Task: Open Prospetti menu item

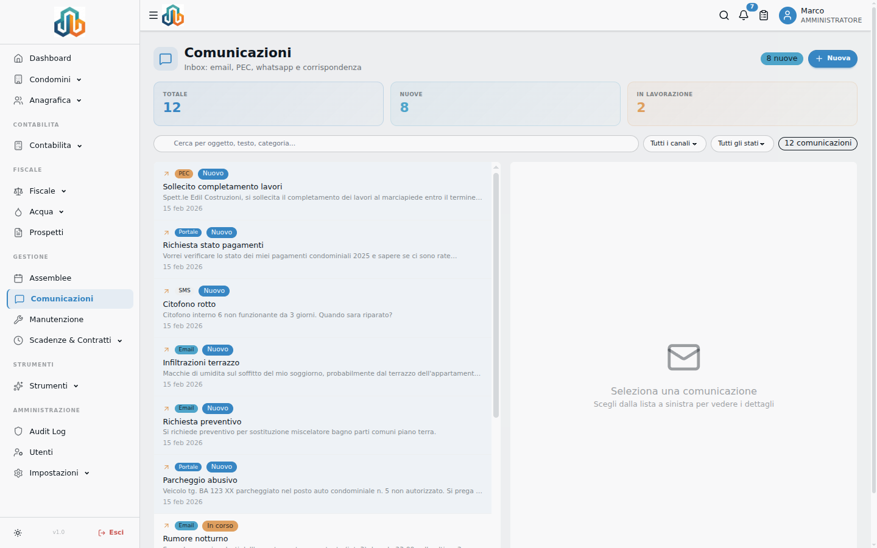Action: tap(70, 233)
